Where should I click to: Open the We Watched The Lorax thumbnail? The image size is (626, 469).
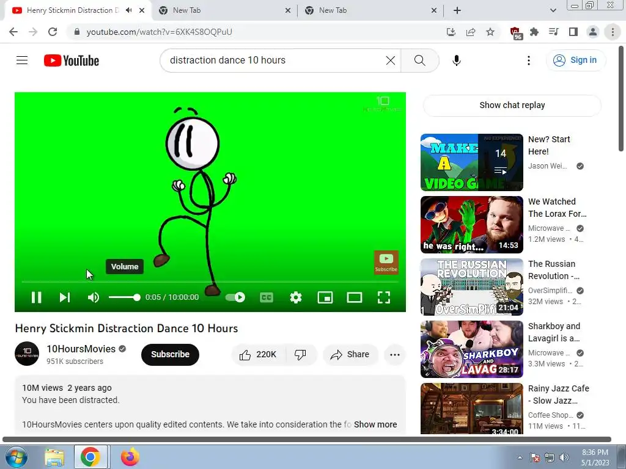click(x=471, y=225)
